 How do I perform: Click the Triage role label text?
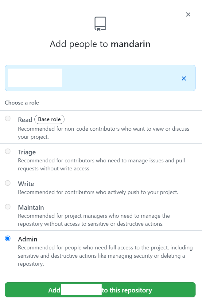(27, 152)
